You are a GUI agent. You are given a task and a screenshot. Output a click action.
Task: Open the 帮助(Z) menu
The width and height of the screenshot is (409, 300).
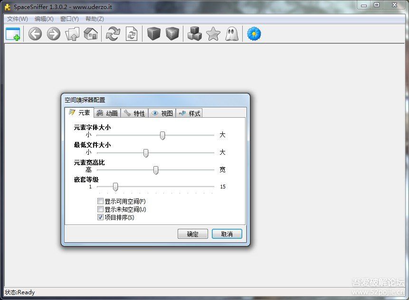(x=94, y=19)
